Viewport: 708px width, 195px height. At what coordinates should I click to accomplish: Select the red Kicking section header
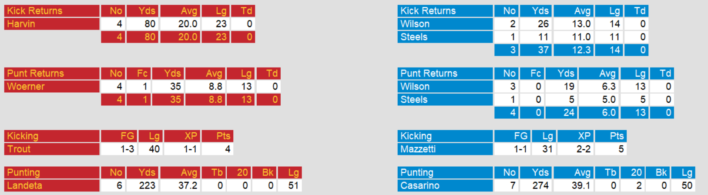pos(23,136)
